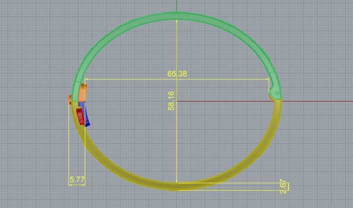Image resolution: width=353 pixels, height=208 pixels.
Task: Select the 2.67 thickness dimension text
Action: point(283,186)
